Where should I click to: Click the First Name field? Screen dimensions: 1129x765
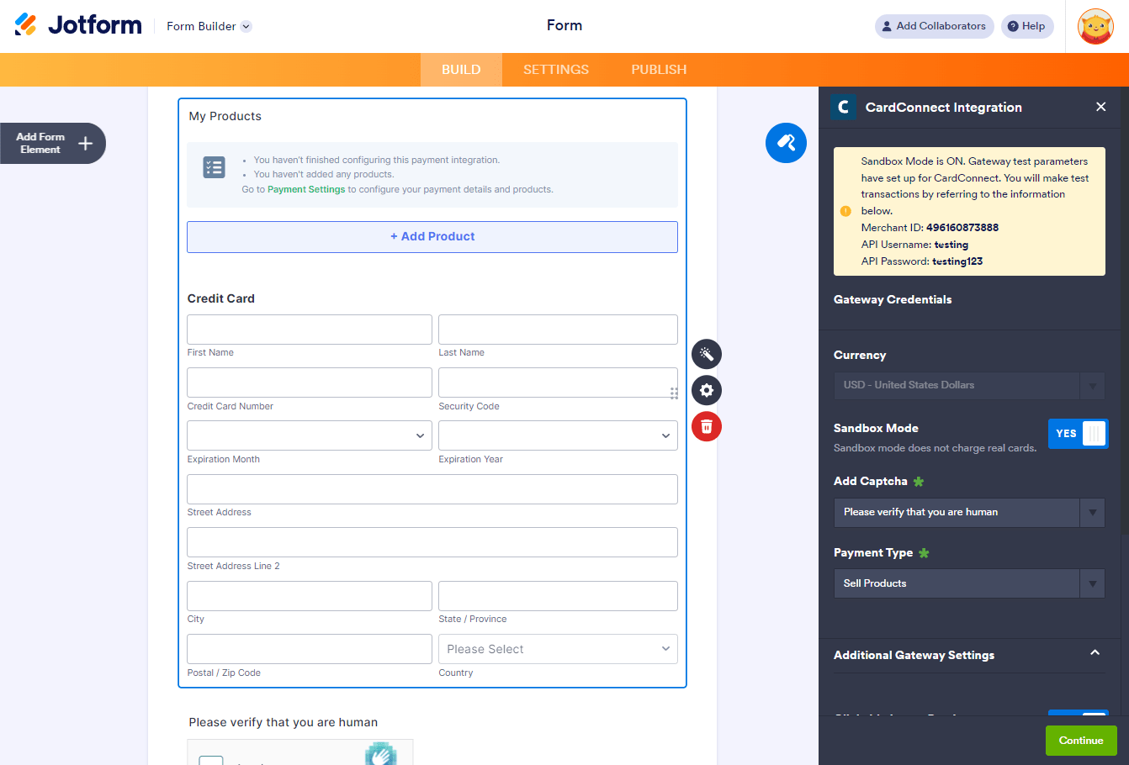(x=310, y=330)
